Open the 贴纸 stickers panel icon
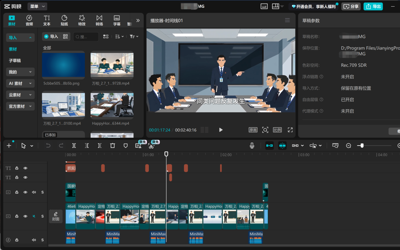This screenshot has width=400, height=250. pyautogui.click(x=64, y=20)
